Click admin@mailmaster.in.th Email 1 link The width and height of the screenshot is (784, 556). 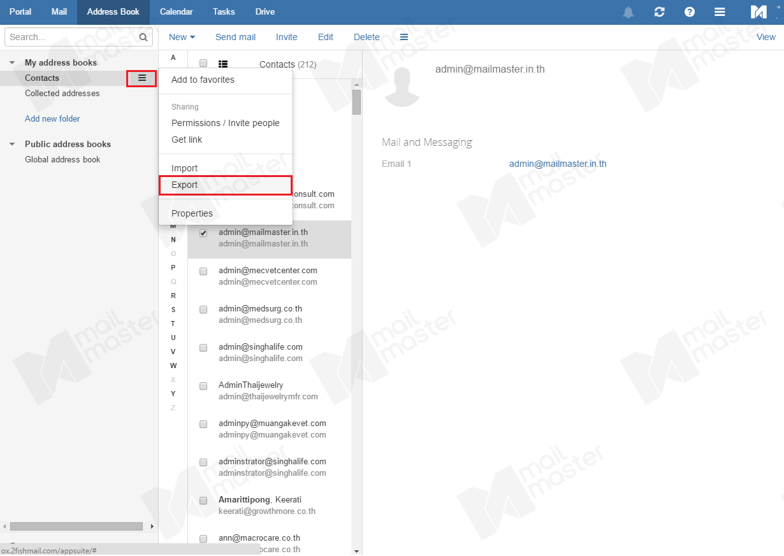tap(558, 164)
